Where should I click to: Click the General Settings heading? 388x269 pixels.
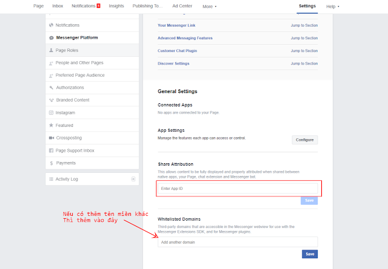(178, 91)
